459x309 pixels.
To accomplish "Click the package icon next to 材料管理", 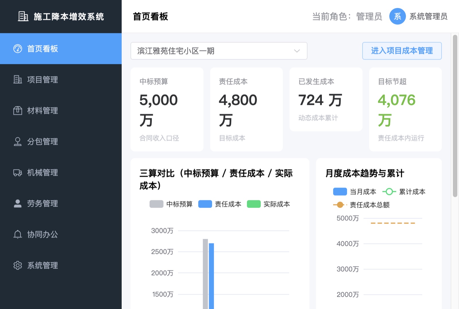I will click(18, 110).
